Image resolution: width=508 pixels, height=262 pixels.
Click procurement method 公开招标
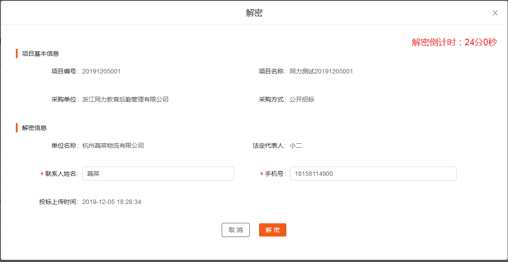(x=302, y=99)
